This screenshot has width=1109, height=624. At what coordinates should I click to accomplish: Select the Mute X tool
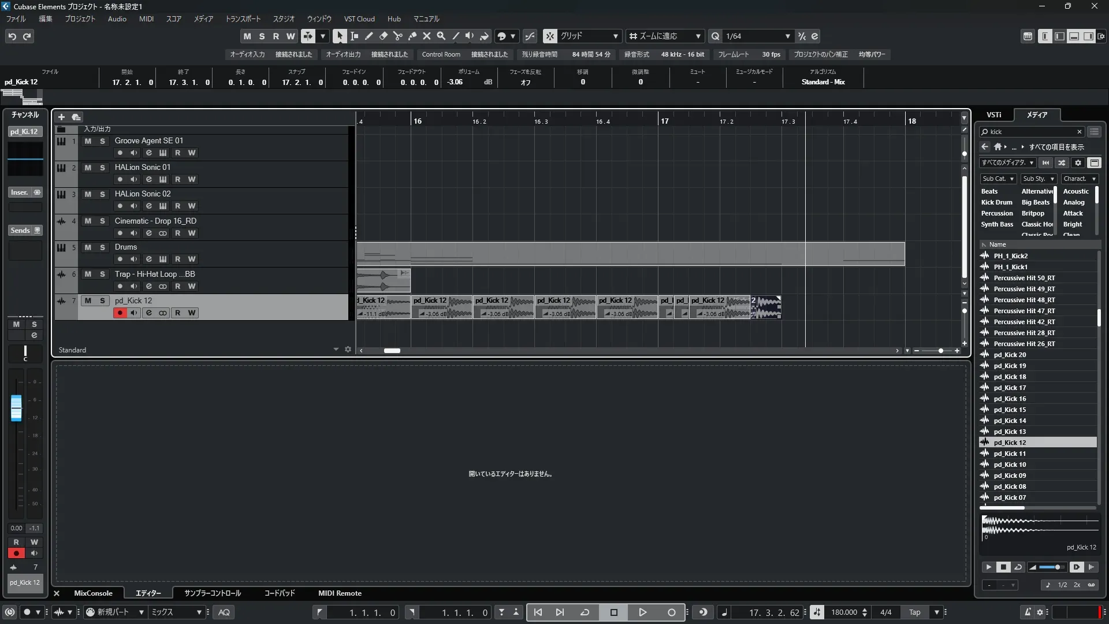(x=426, y=36)
